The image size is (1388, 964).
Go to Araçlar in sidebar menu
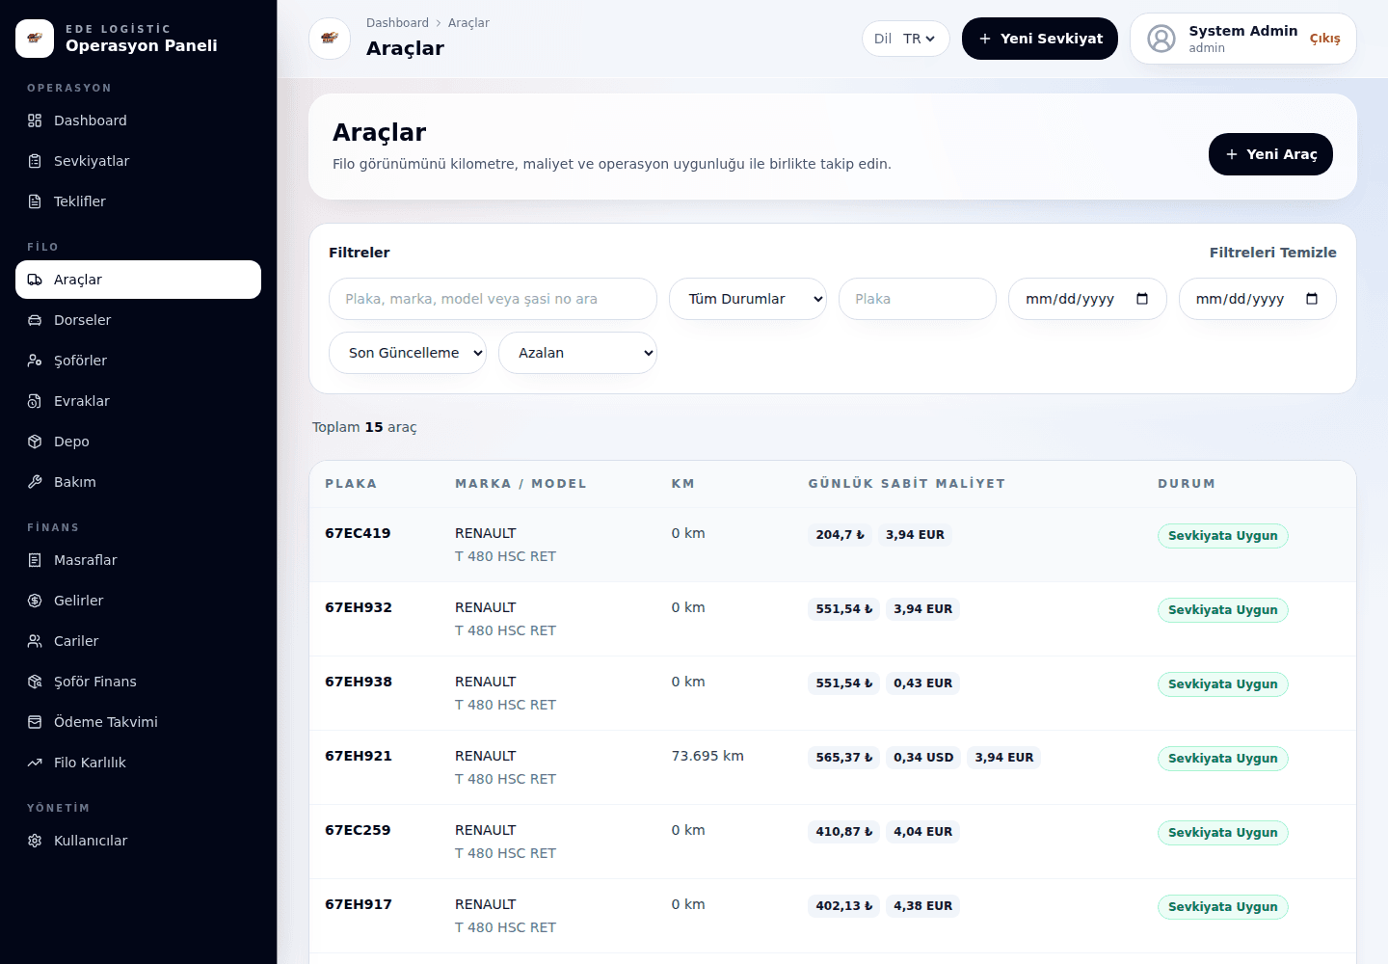coord(138,280)
